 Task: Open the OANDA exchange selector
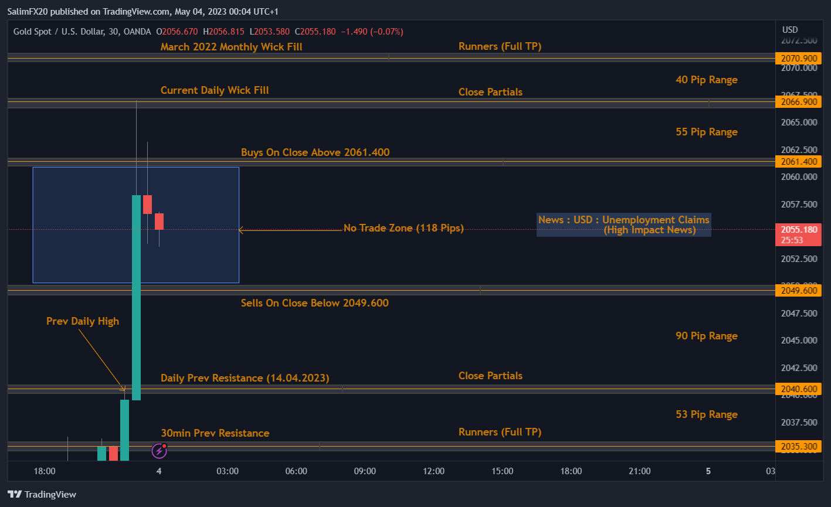[135, 32]
